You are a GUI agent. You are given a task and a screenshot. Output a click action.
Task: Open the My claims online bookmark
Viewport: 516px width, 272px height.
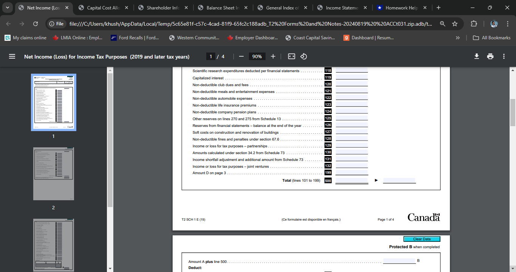pyautogui.click(x=26, y=38)
